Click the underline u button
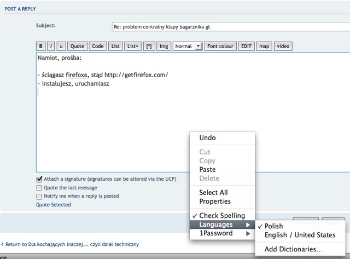The height and width of the screenshot is (259, 350). coord(61,47)
